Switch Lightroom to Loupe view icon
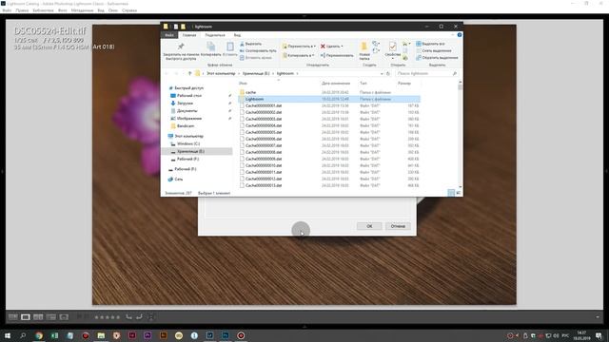609x342 pixels. (26, 317)
